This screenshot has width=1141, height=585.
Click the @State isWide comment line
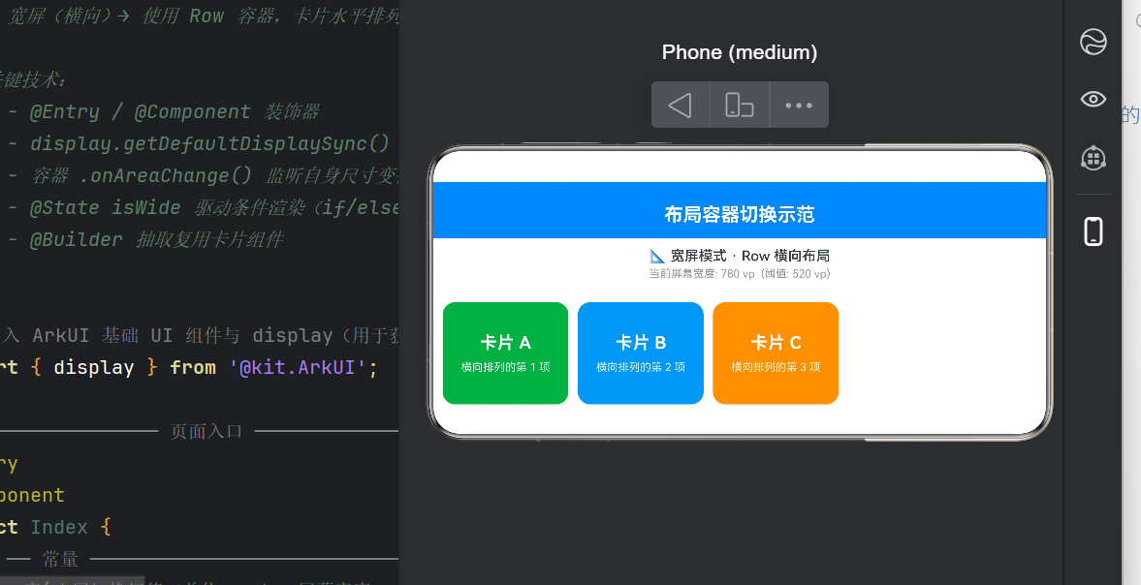[x=203, y=208]
